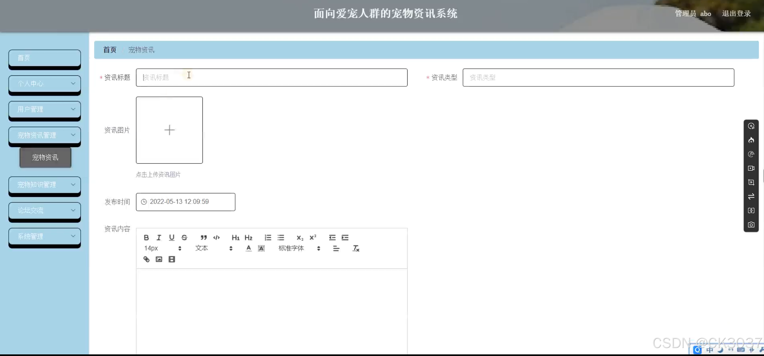Viewport: 764px width, 356px height.
Task: Toggle bold formatting in the editor
Action: (146, 237)
